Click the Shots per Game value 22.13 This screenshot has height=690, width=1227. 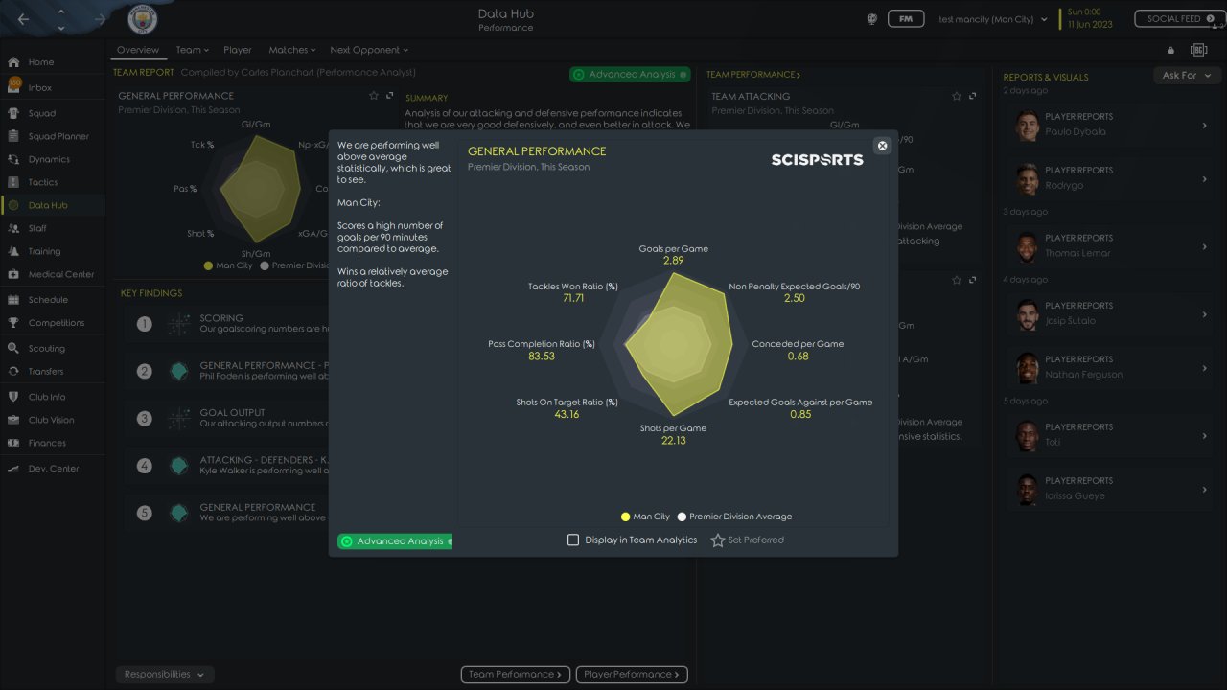(x=673, y=440)
